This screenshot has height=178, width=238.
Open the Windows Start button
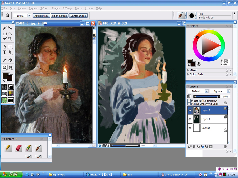[11, 175]
